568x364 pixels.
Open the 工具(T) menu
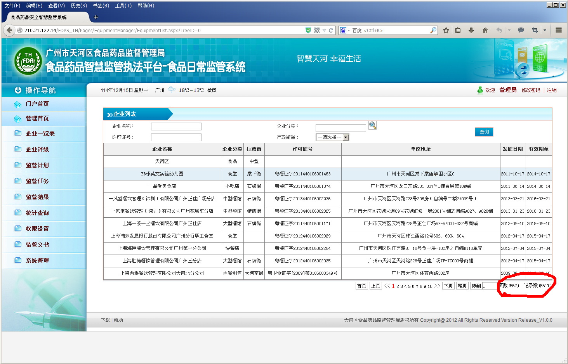pos(123,5)
